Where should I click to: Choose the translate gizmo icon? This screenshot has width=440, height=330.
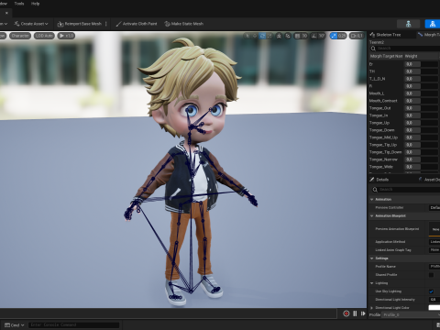pos(255,36)
